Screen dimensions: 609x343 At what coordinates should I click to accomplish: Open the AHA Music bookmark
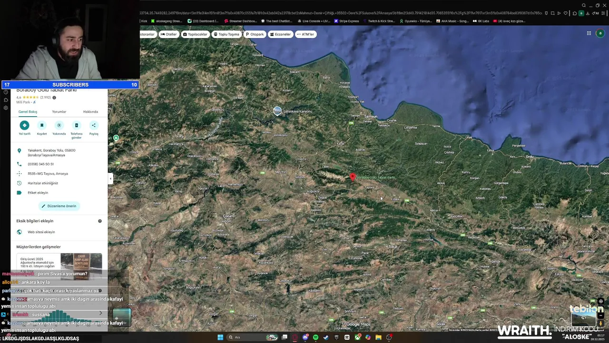tap(452, 21)
